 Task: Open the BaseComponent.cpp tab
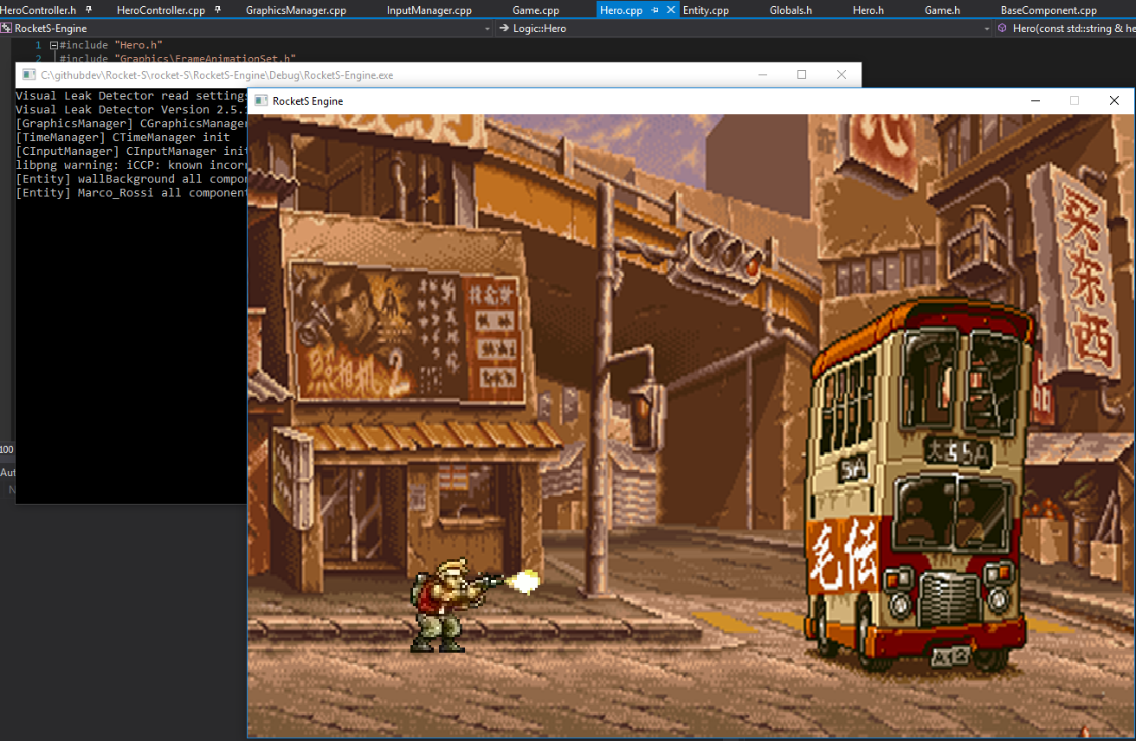pos(1049,10)
